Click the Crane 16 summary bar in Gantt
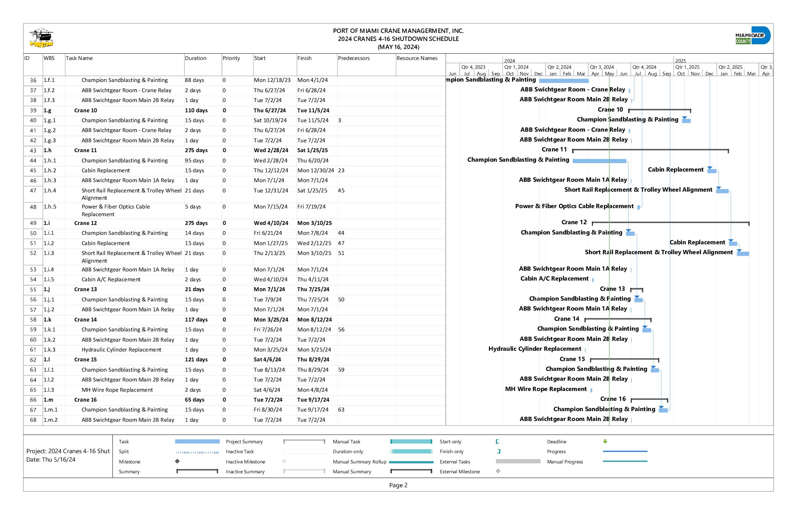The image size is (797, 515). [x=649, y=399]
